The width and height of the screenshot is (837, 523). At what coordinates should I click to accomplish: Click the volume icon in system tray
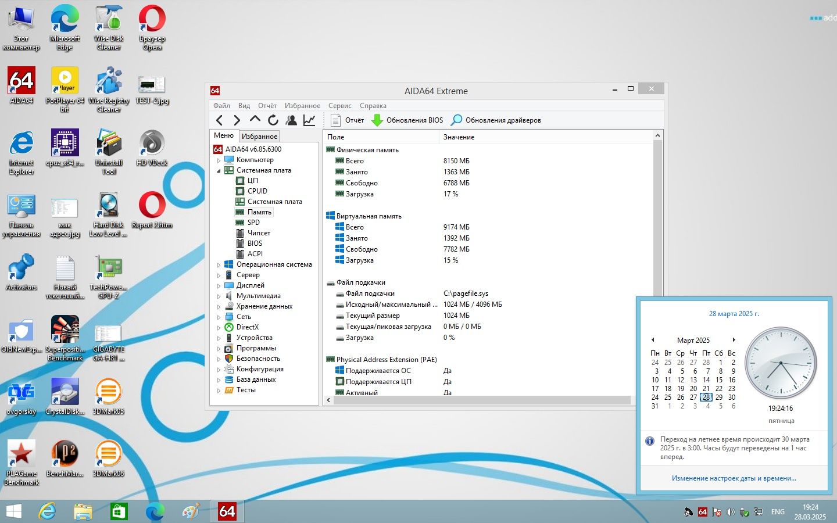(731, 512)
